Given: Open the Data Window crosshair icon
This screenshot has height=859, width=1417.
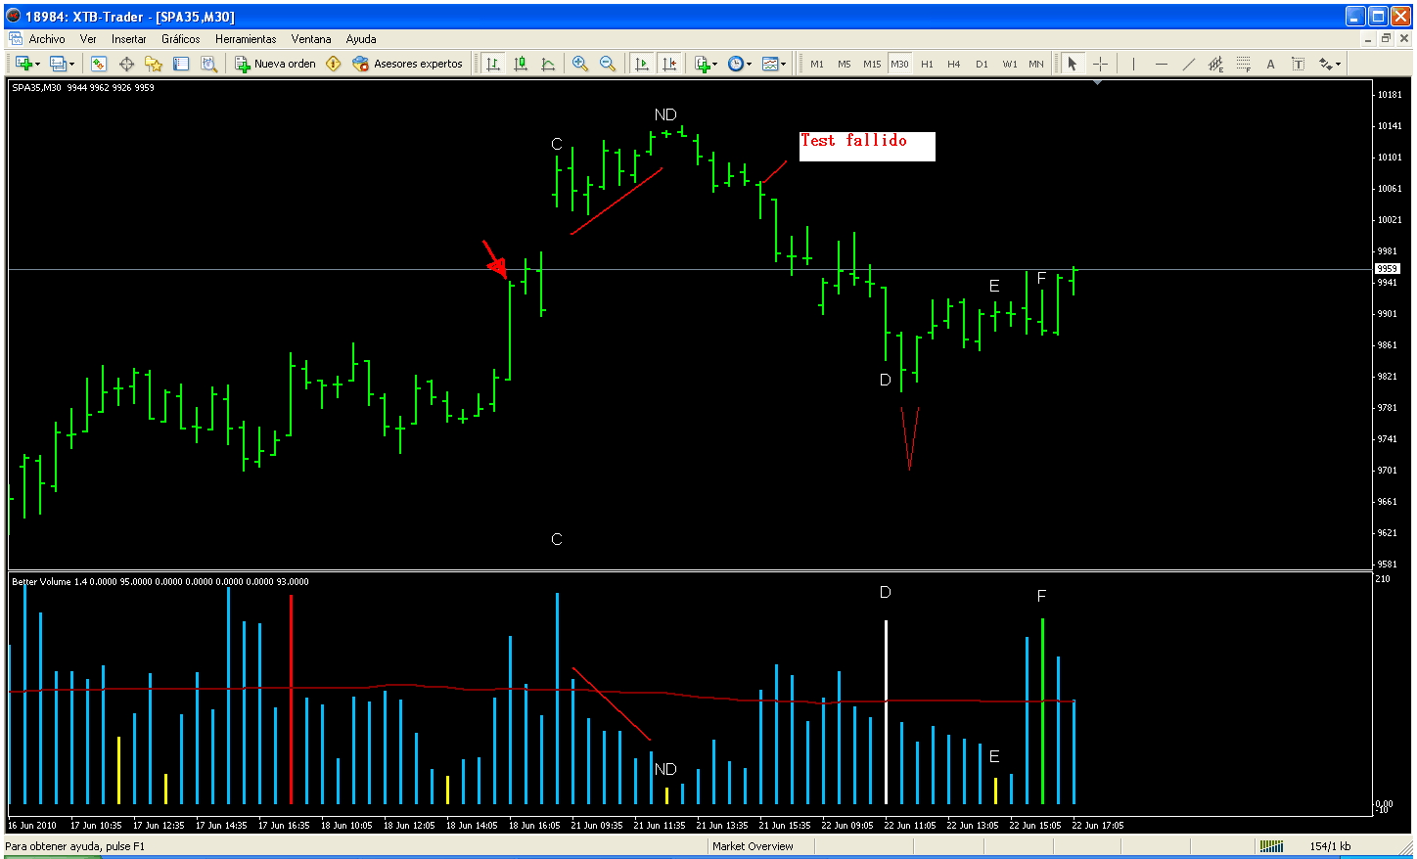Looking at the screenshot, I should tap(126, 64).
